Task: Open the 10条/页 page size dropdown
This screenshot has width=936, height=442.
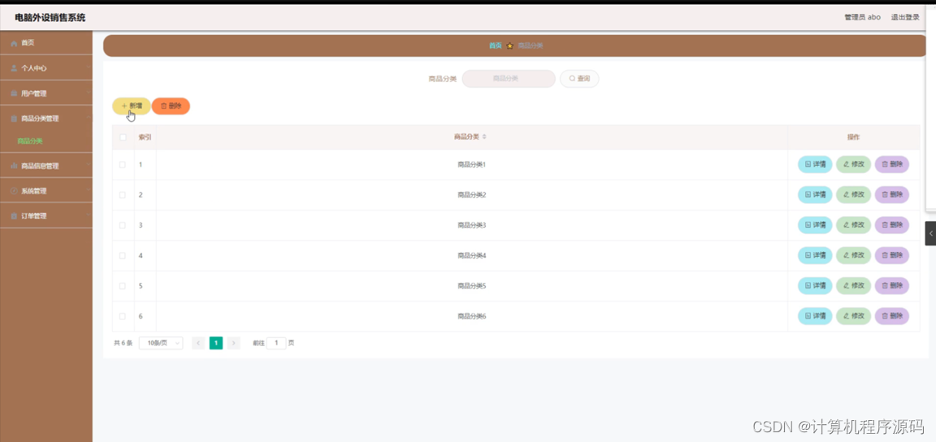Action: coord(161,343)
